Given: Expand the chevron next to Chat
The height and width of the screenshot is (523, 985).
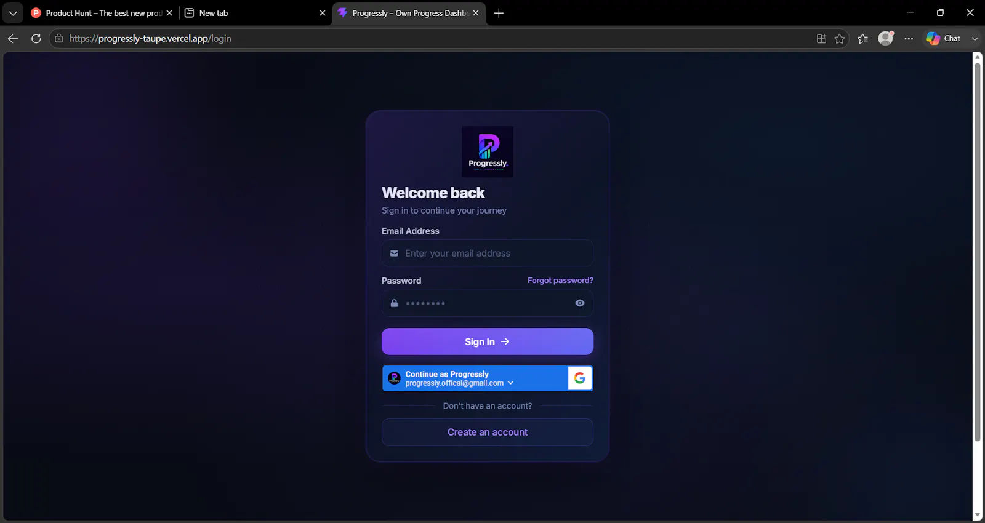Looking at the screenshot, I should click(975, 39).
